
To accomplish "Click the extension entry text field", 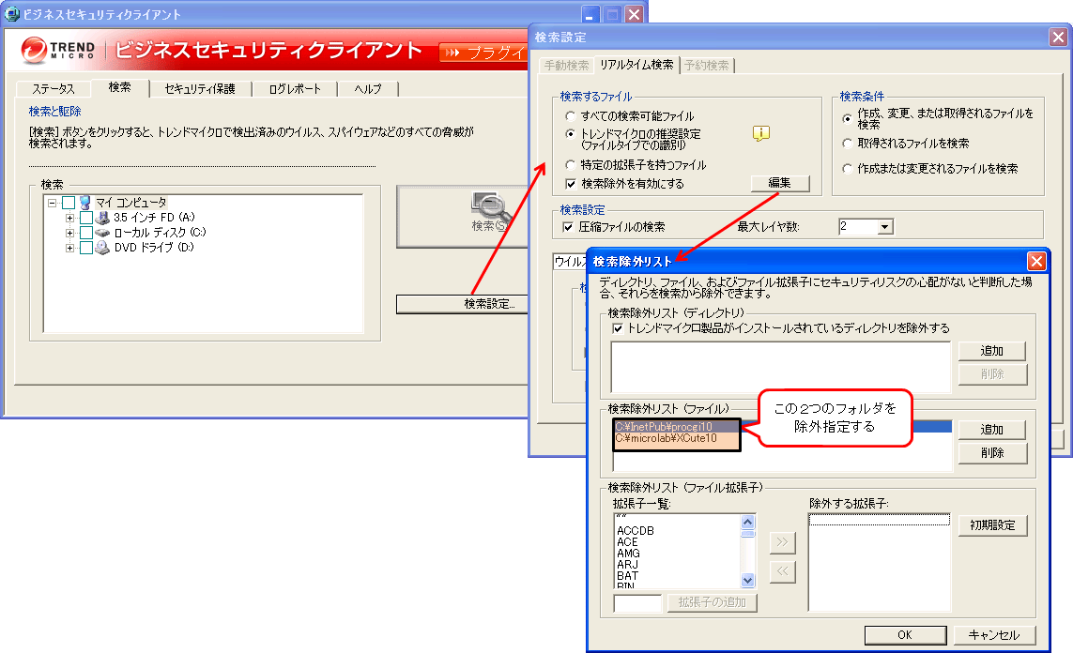I will pyautogui.click(x=637, y=603).
